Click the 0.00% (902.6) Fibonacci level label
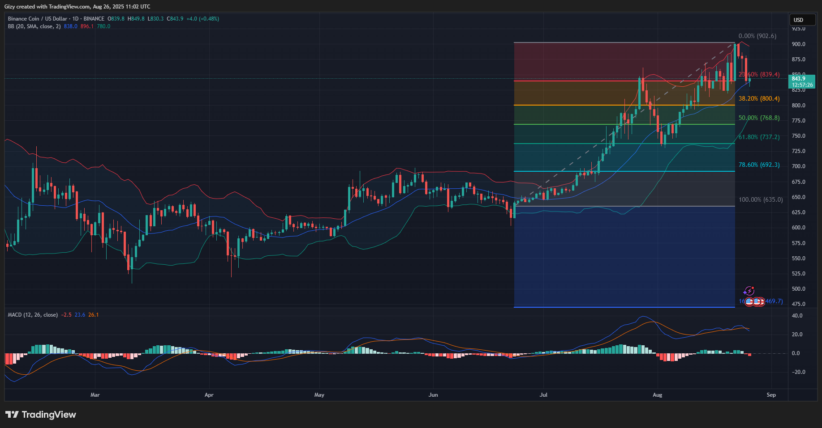The image size is (822, 428). [x=757, y=36]
